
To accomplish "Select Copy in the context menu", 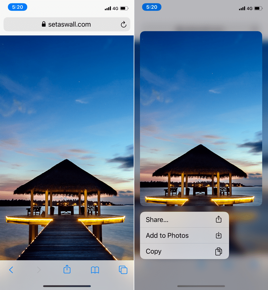I will pos(153,251).
